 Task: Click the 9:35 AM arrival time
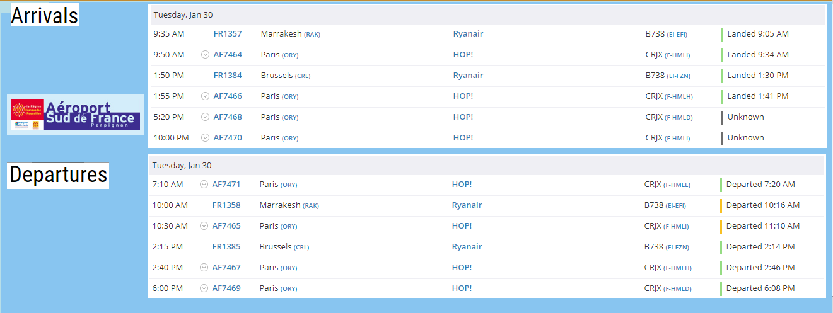168,34
